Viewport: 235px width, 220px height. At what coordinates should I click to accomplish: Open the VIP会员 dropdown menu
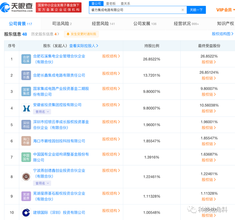coord(225,10)
